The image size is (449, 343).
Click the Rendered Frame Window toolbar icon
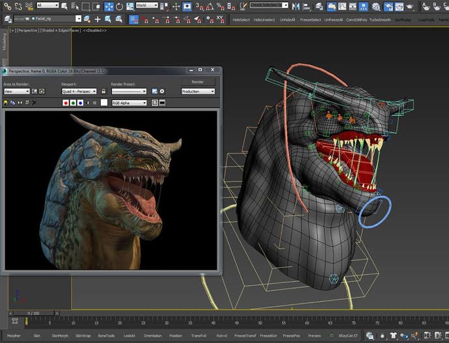click(x=399, y=7)
